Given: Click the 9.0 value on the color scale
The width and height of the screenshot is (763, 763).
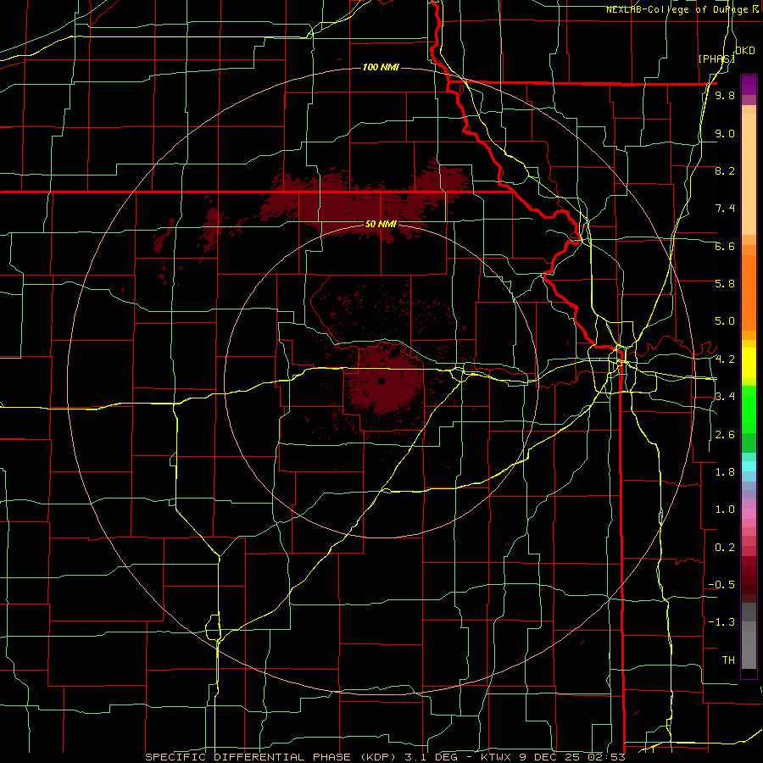Looking at the screenshot, I should pos(725,133).
